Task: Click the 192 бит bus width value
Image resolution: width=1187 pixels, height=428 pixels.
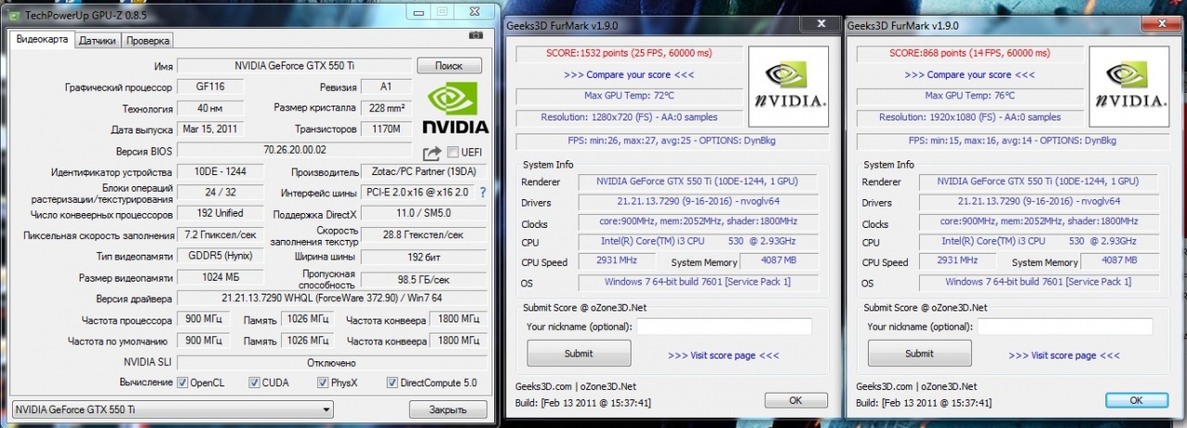Action: point(423,257)
